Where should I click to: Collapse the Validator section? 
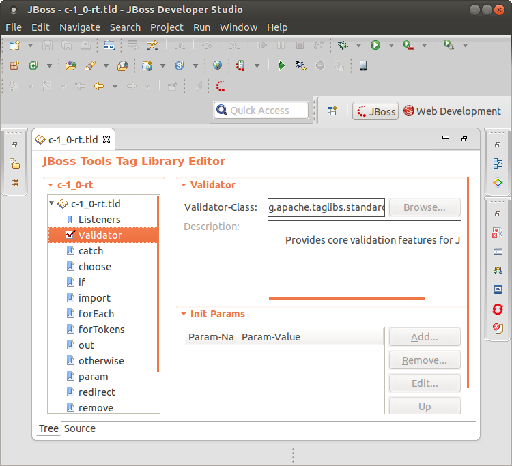[184, 185]
